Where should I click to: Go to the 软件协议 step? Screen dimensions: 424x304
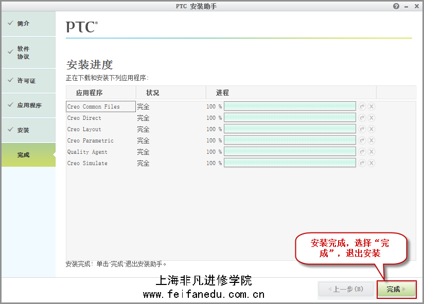[28, 52]
